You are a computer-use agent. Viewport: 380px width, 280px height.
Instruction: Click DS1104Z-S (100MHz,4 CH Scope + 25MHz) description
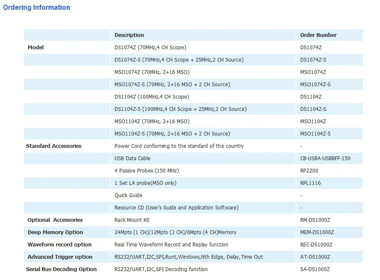click(x=181, y=109)
